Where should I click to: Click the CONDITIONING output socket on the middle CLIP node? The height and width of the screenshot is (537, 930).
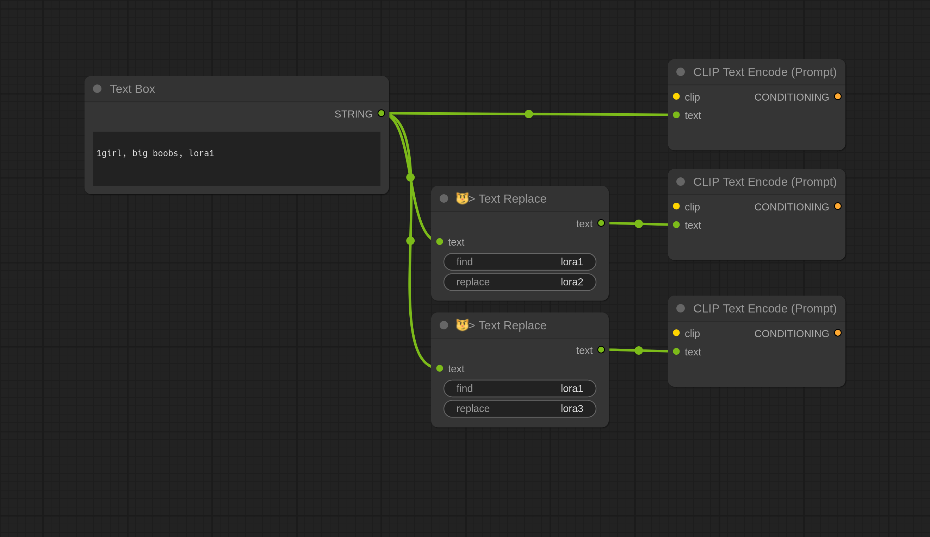pyautogui.click(x=838, y=206)
